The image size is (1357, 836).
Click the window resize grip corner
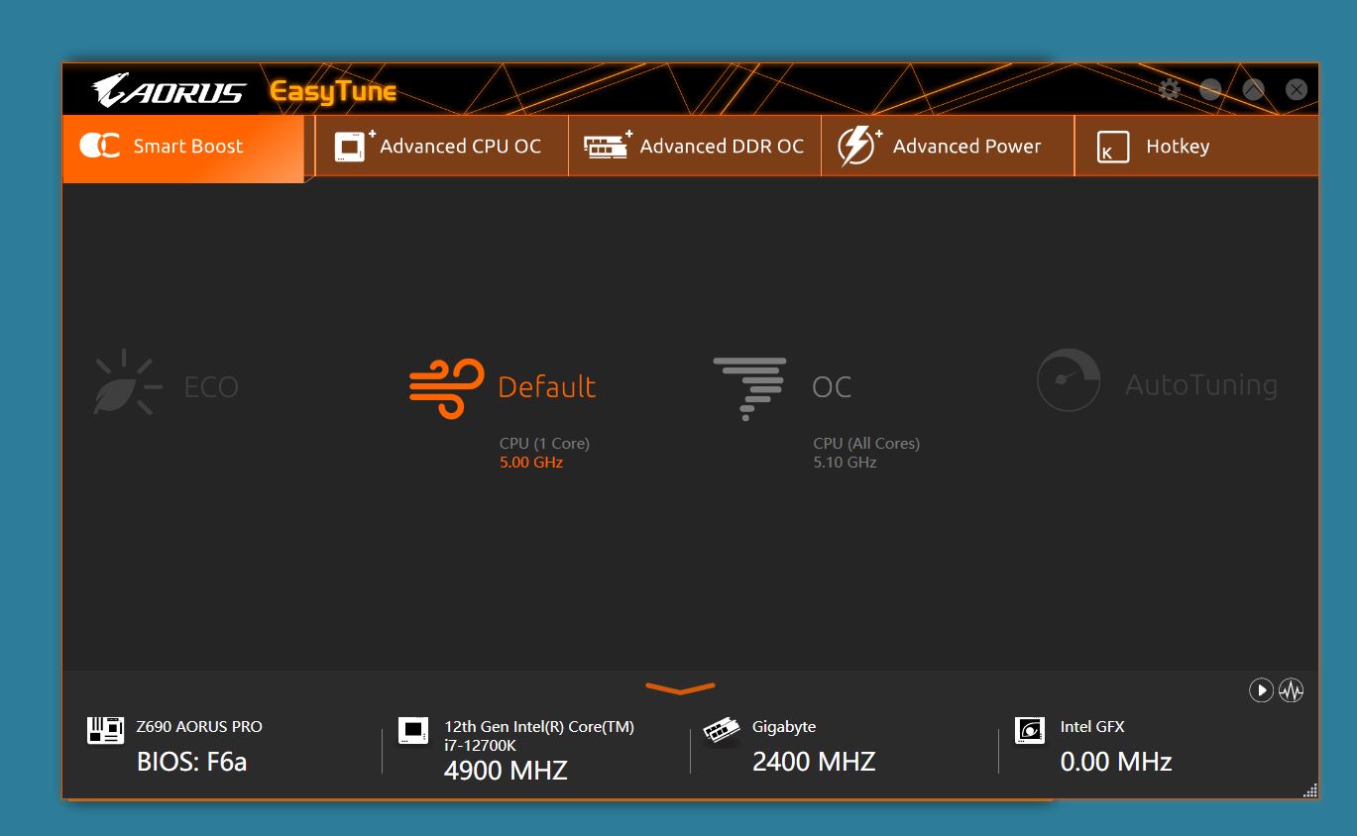pyautogui.click(x=1310, y=789)
